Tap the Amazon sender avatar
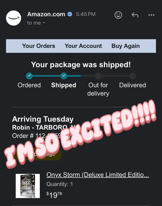 (13, 18)
